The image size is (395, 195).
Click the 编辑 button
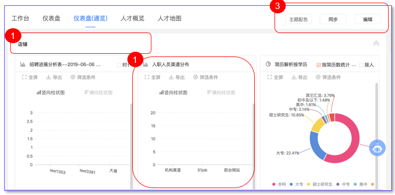(368, 19)
